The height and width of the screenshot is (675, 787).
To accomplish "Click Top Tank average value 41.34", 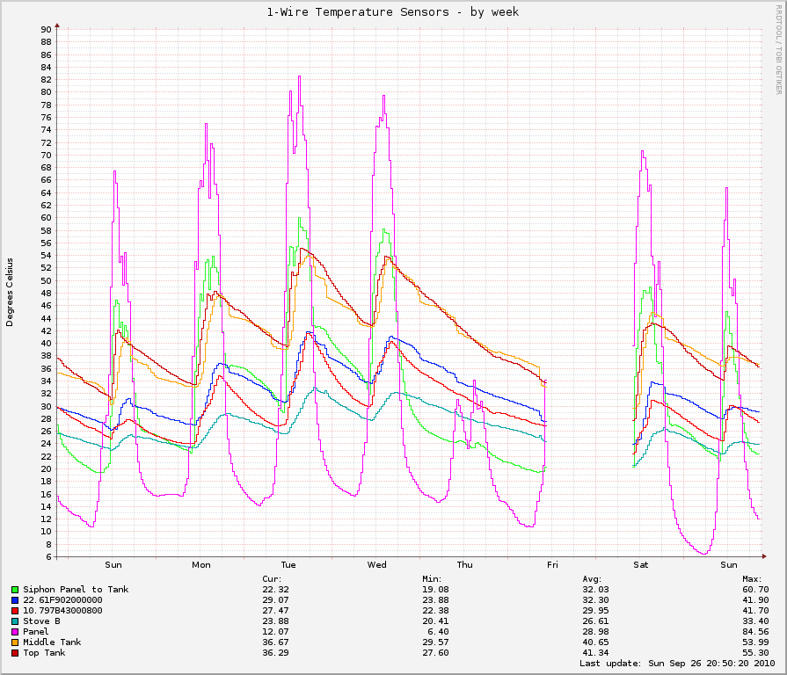I will tap(596, 653).
